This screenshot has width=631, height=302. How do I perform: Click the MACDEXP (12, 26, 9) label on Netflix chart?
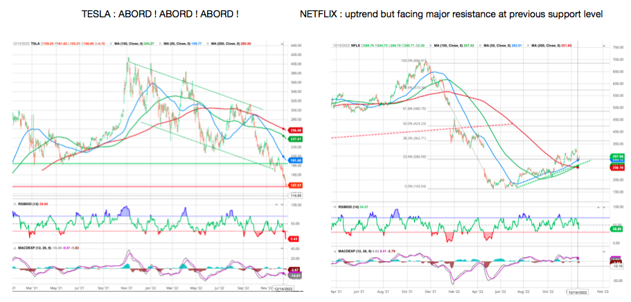click(x=355, y=251)
